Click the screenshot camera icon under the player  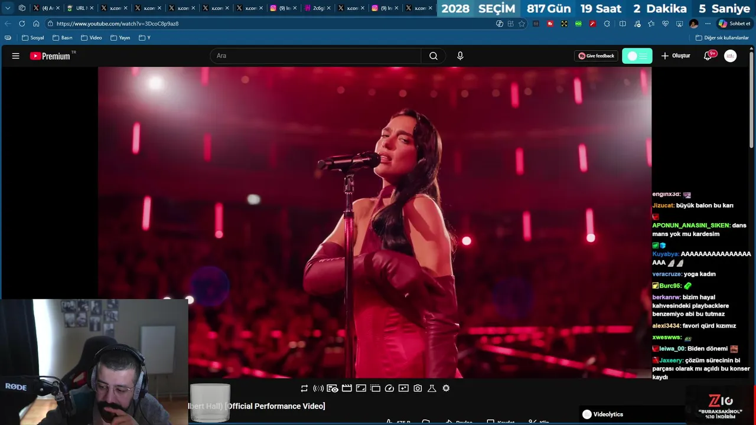point(418,388)
